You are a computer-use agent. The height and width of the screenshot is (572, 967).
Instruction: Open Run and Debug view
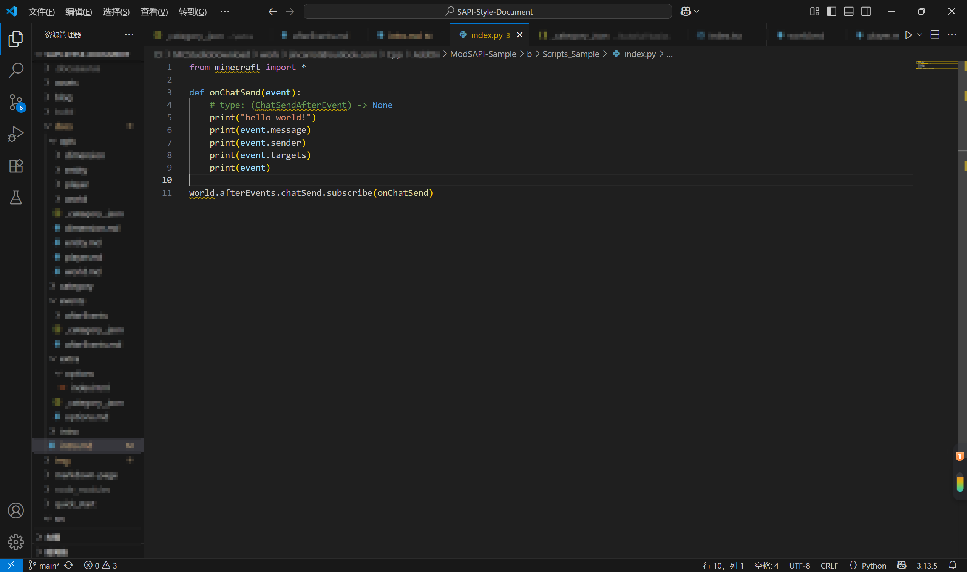15,134
